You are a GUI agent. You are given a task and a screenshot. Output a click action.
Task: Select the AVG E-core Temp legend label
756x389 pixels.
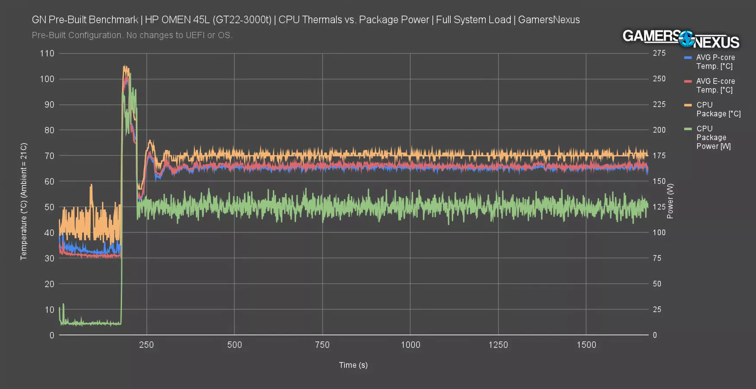click(715, 86)
